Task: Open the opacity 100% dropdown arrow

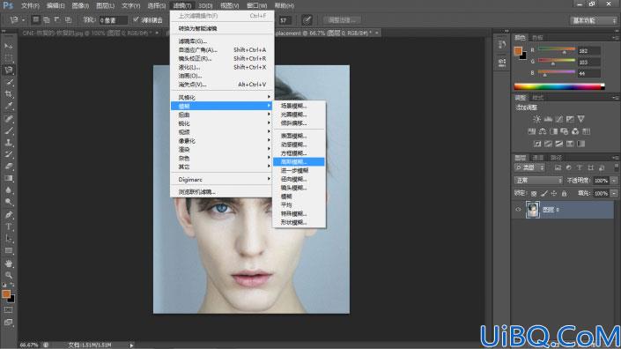Action: (614, 181)
